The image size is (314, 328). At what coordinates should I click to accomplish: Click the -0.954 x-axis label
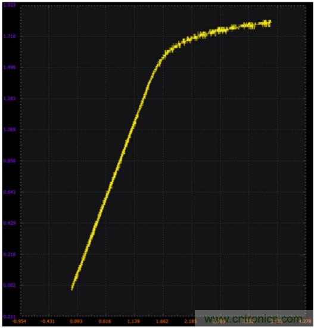[19, 321]
